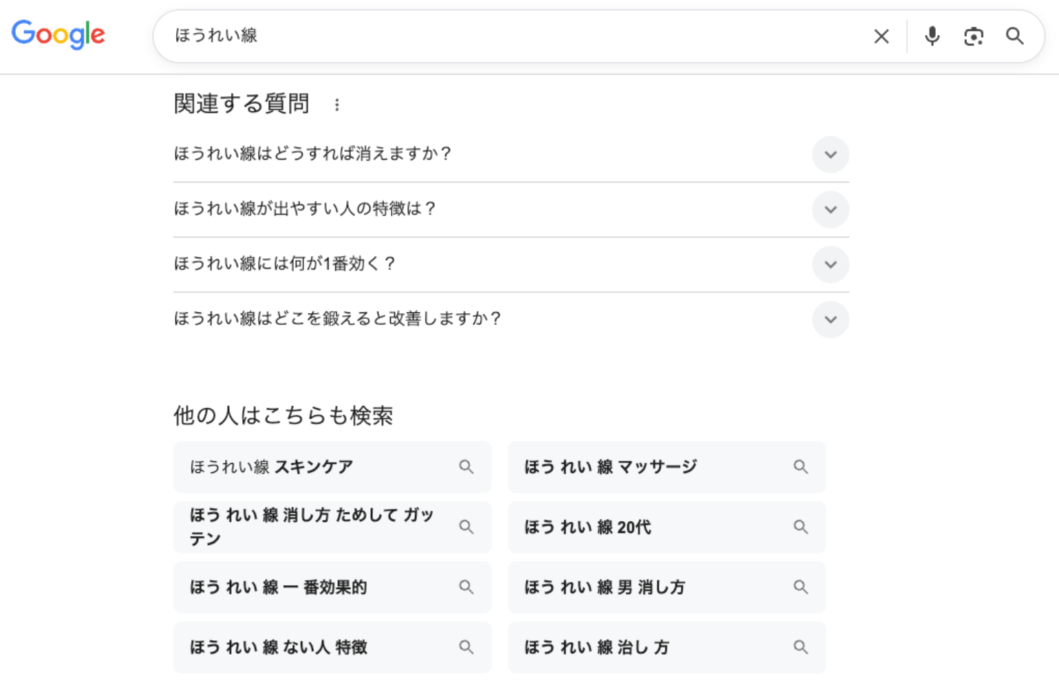Submit search with the magnifier icon in search bar

(1015, 36)
